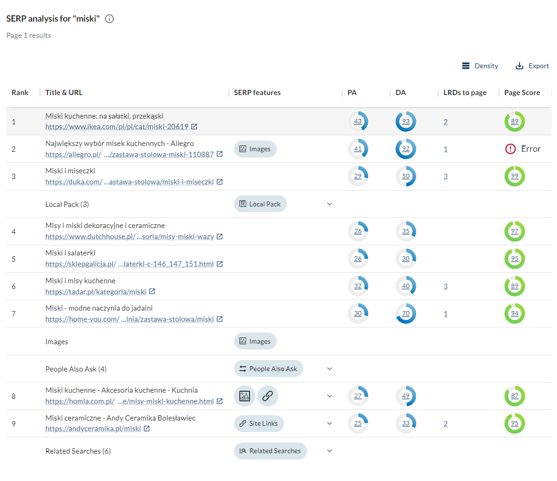Expand the Local Pack row chevron
This screenshot has height=481, width=557.
pos(330,204)
